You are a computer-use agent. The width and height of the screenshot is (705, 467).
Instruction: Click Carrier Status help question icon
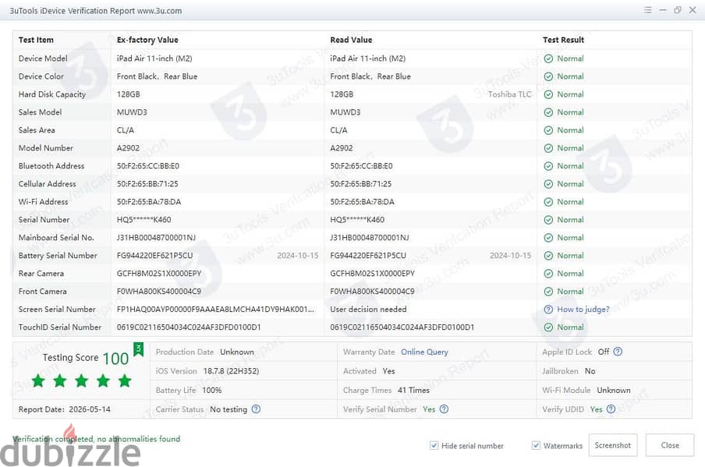pos(256,409)
